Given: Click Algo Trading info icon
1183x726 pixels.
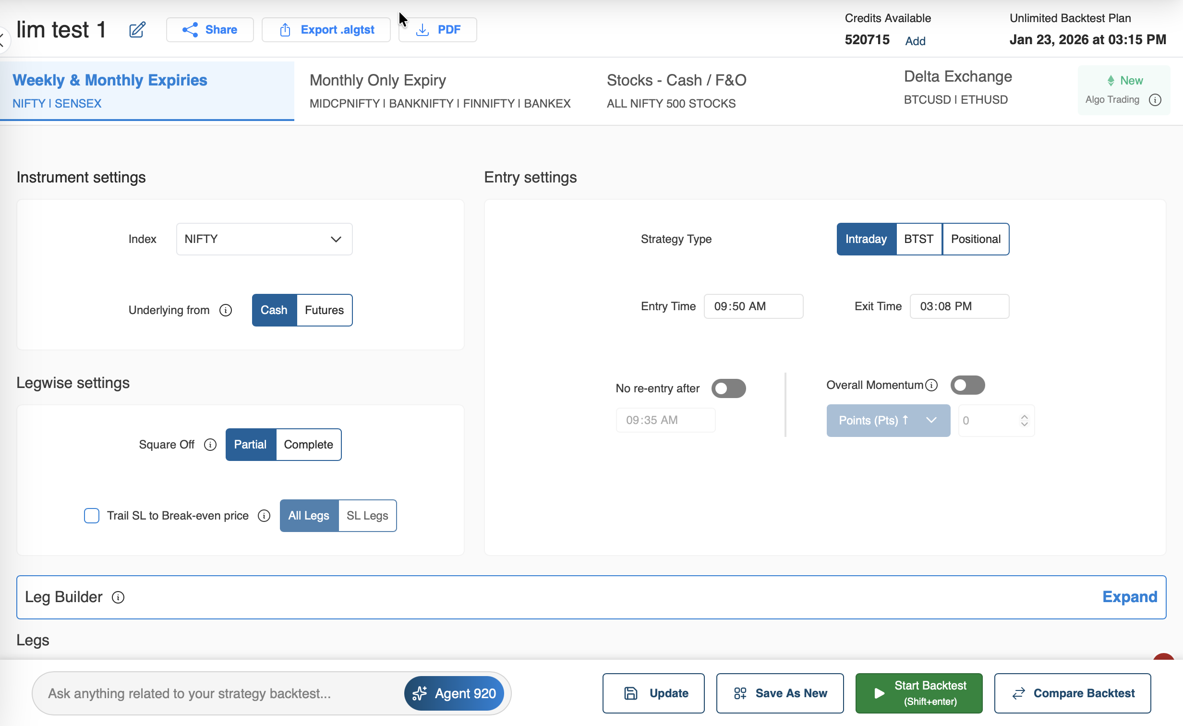Looking at the screenshot, I should point(1155,100).
